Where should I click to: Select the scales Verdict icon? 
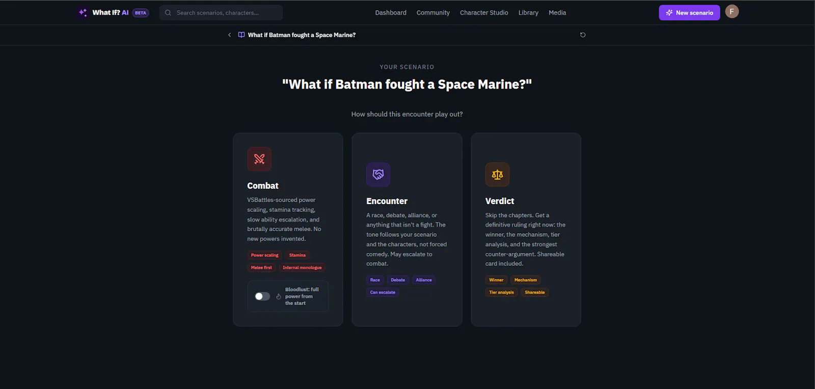[x=497, y=175]
